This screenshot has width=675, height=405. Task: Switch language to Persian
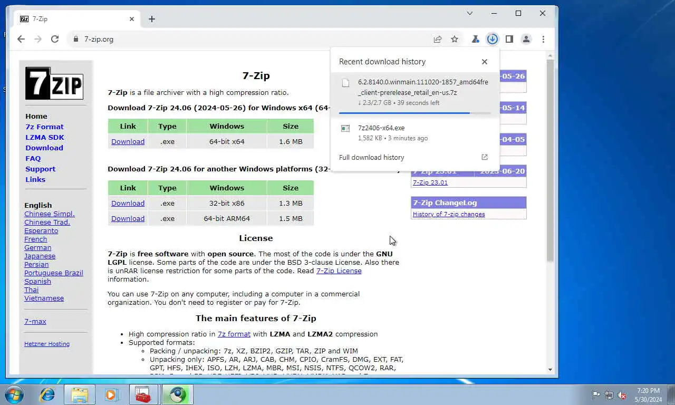[x=36, y=264]
